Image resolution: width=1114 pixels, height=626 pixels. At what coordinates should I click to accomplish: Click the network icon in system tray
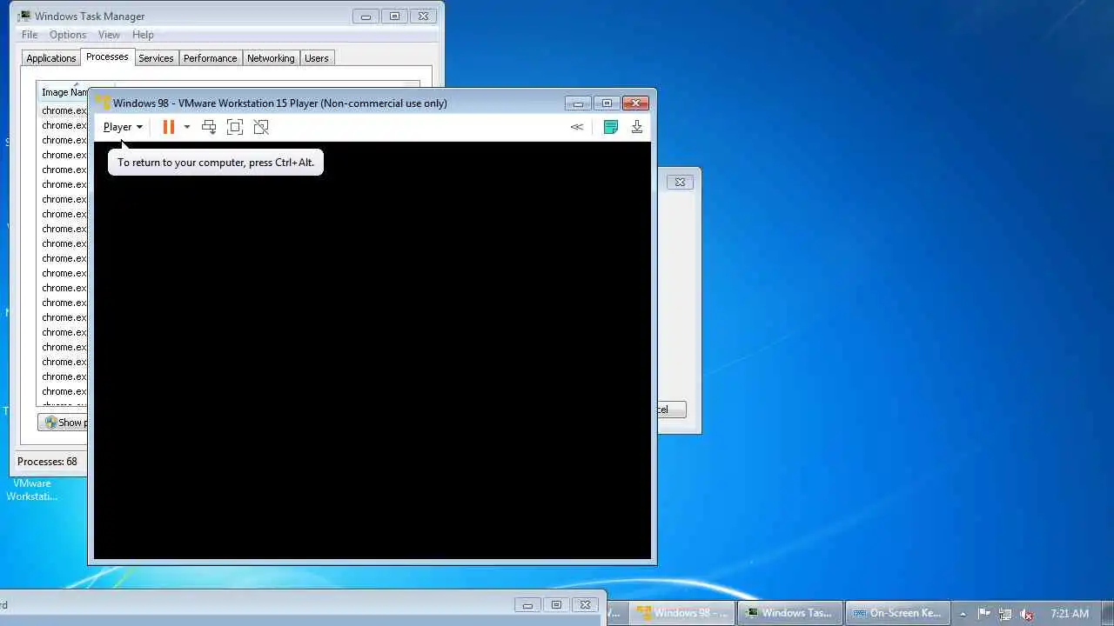[x=1006, y=614]
